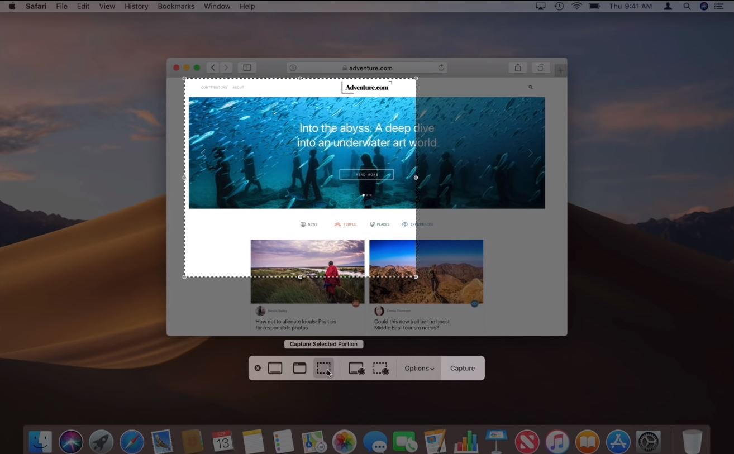The image size is (734, 454).
Task: Select the Capture Entire Screen tool
Action: coord(274,368)
